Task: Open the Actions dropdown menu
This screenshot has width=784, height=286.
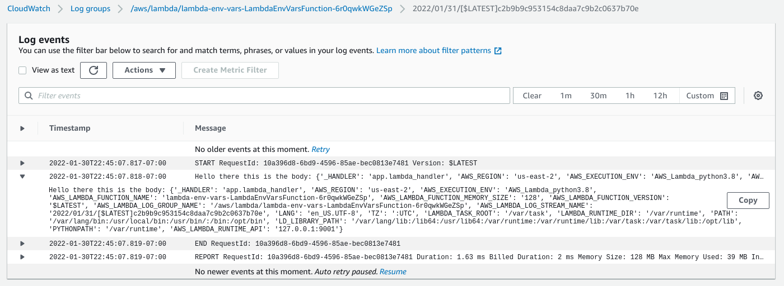Action: click(x=144, y=70)
